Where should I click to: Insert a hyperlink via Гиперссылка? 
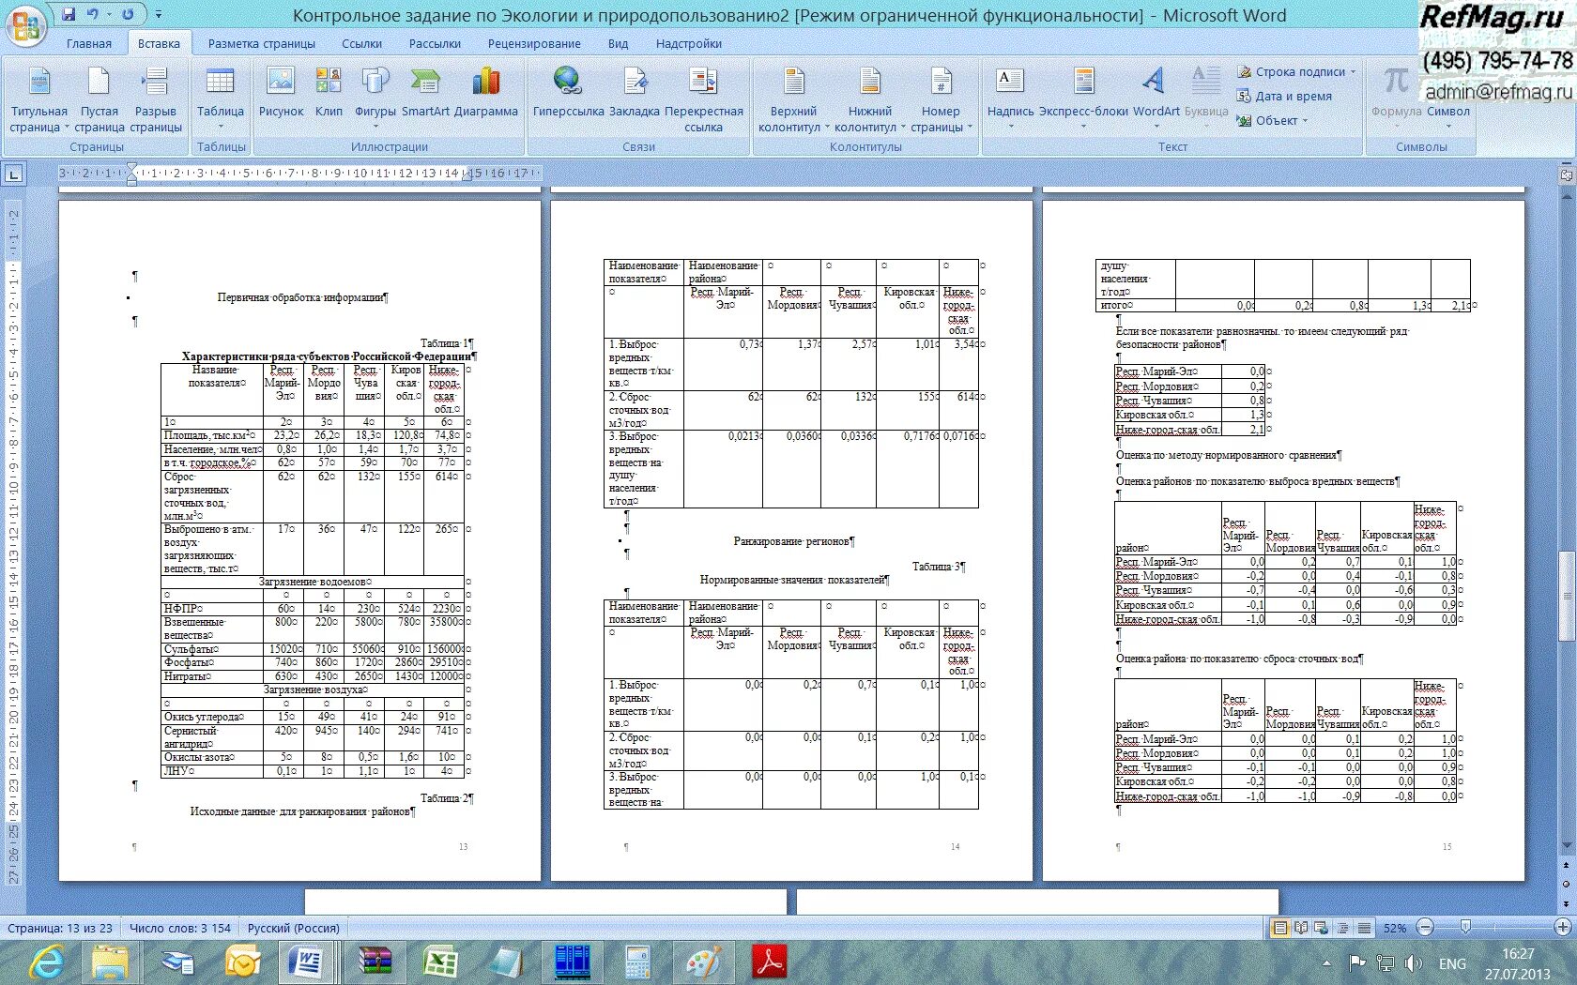(568, 92)
